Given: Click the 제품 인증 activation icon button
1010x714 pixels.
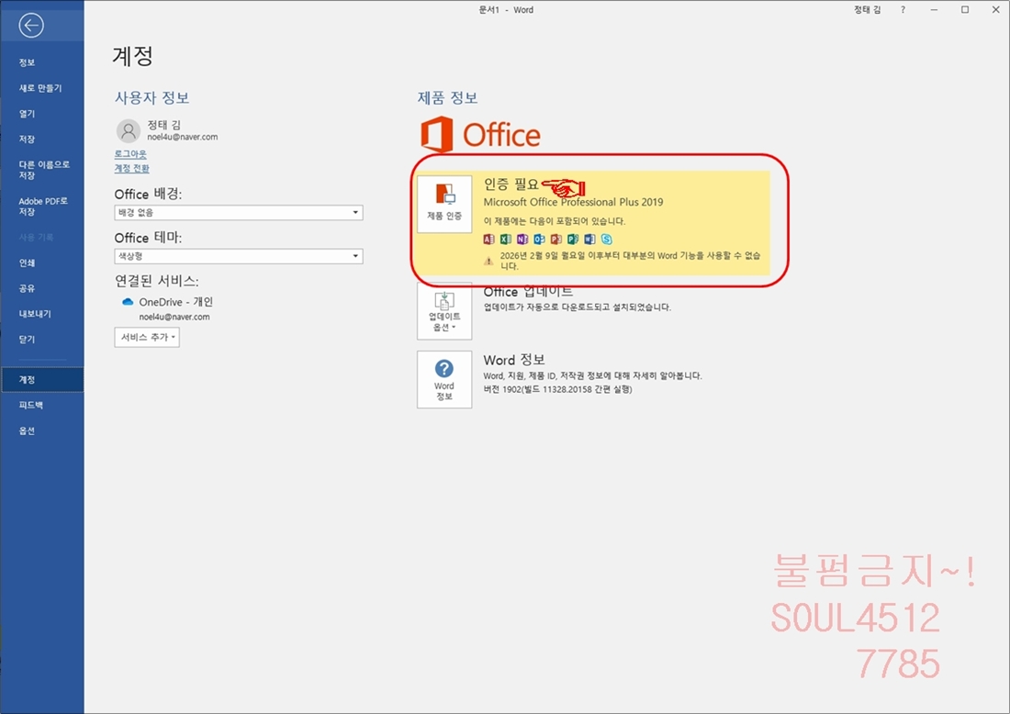Looking at the screenshot, I should pos(444,204).
